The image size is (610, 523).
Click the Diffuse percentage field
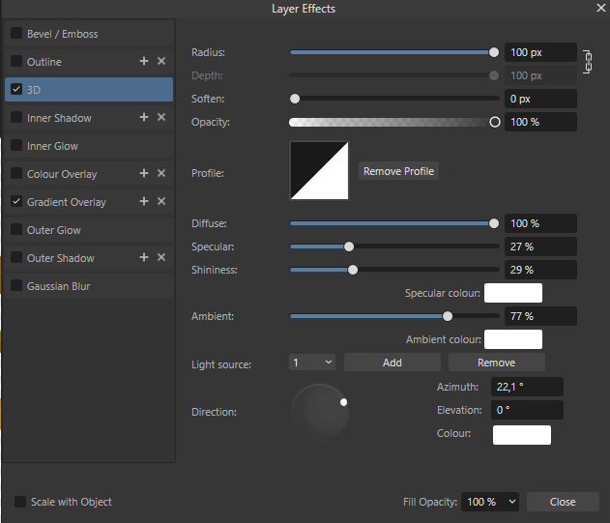[540, 223]
